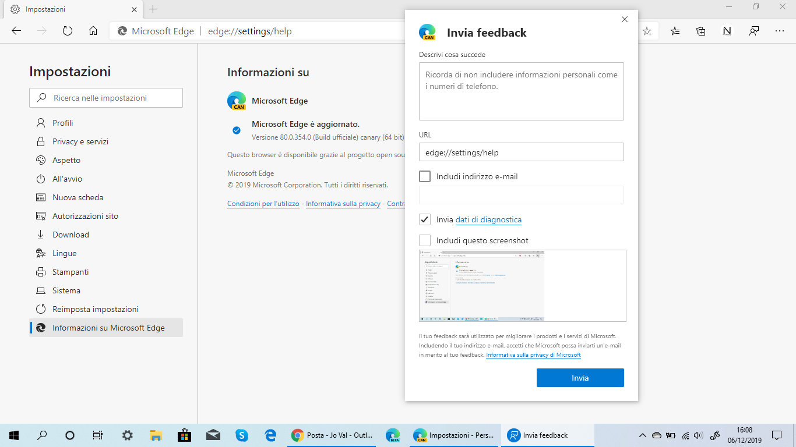The width and height of the screenshot is (796, 447).
Task: Open Informativa sulla privacy di Microsoft link
Action: (x=533, y=355)
